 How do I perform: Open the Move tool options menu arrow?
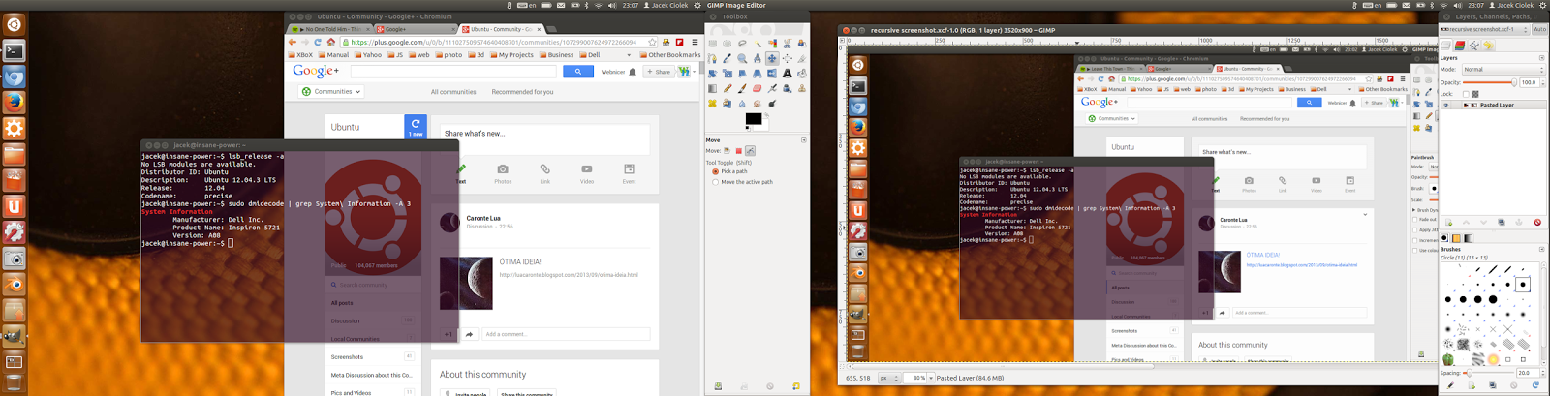(x=804, y=140)
